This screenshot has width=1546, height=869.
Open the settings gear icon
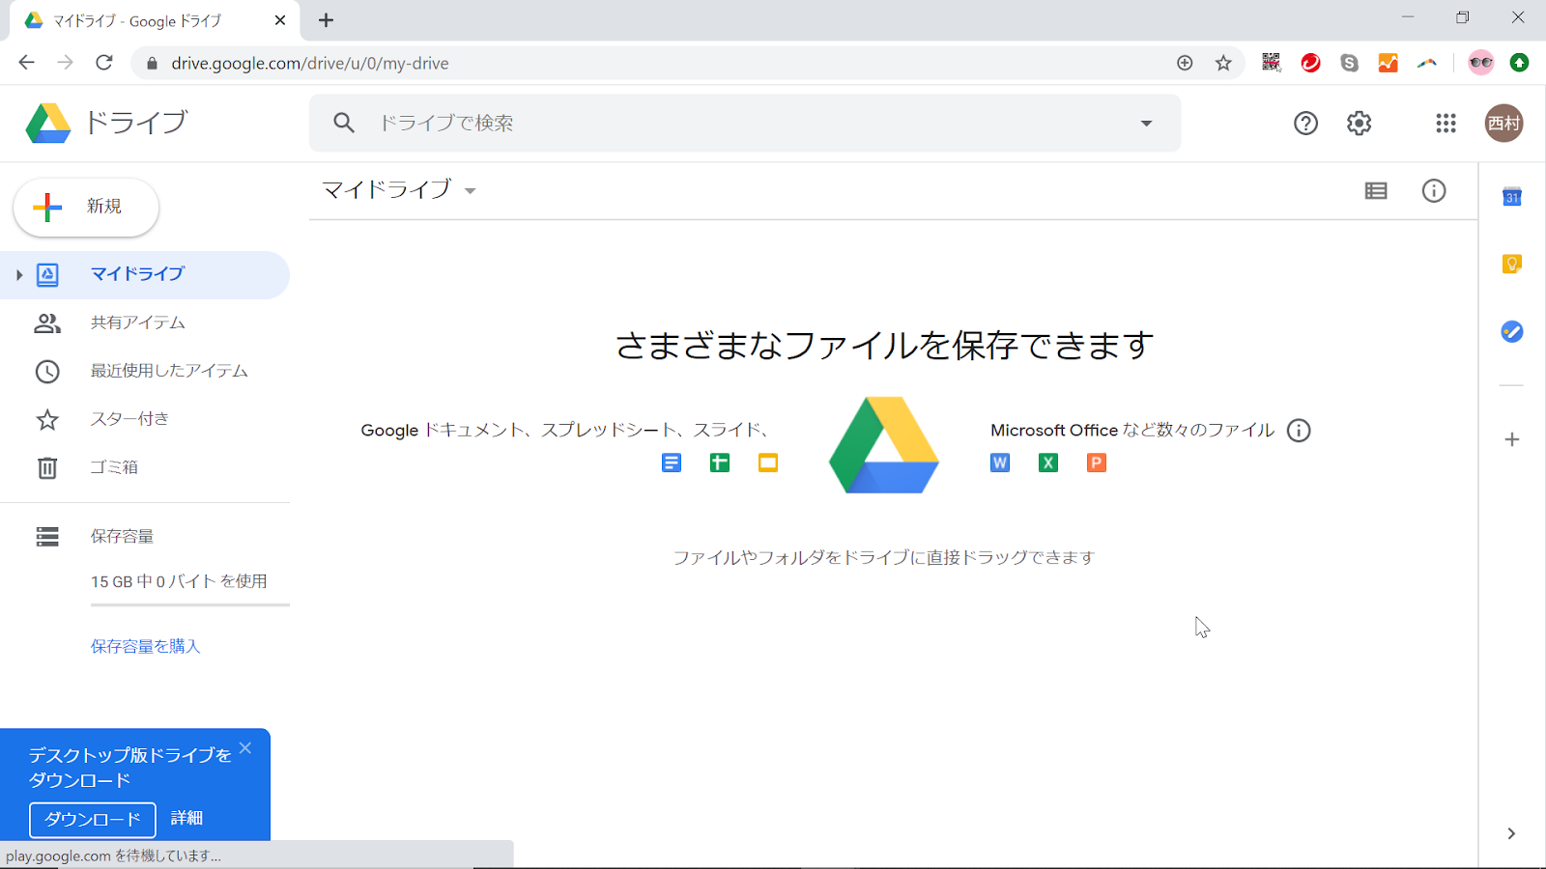click(1359, 123)
